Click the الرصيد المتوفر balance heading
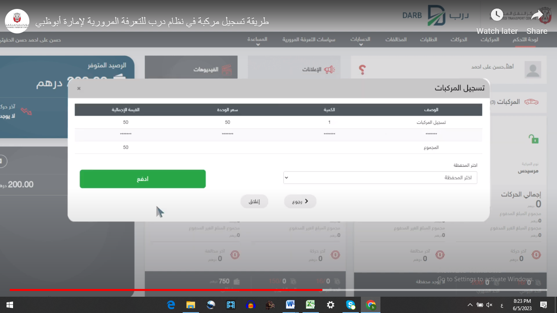 pos(107,65)
